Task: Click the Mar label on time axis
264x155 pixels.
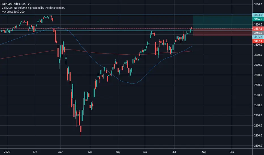Action: coord(60,152)
